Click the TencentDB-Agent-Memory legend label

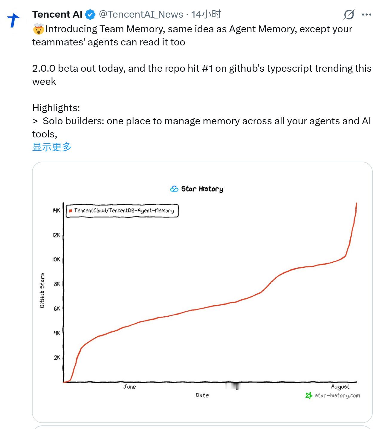point(124,211)
